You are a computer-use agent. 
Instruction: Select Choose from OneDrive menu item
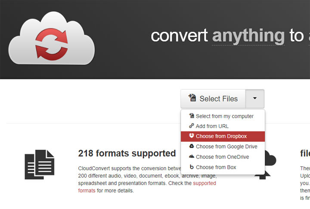pyautogui.click(x=223, y=157)
